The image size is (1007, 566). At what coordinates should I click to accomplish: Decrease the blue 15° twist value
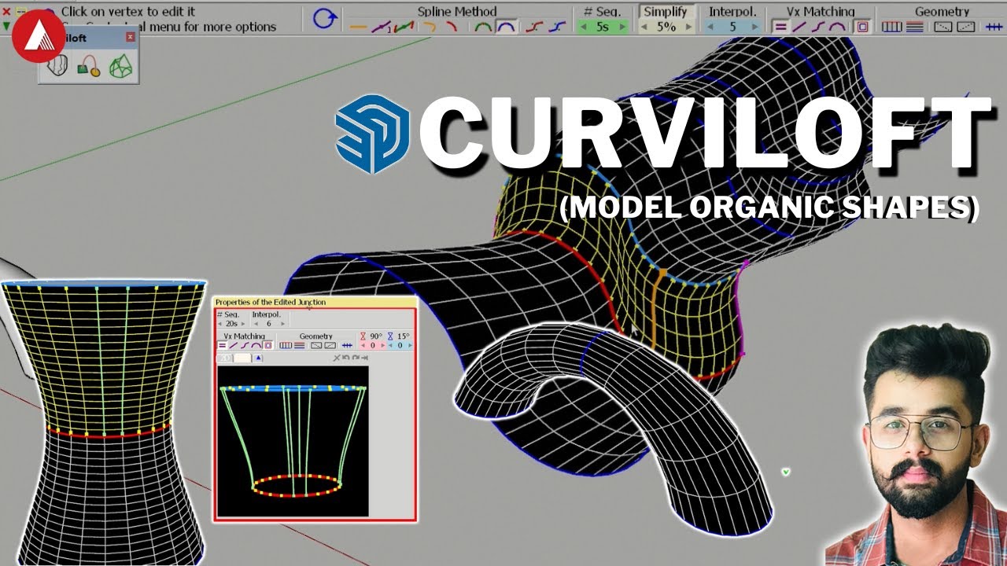390,346
